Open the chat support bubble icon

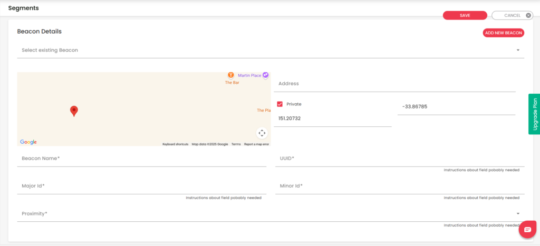[527, 230]
